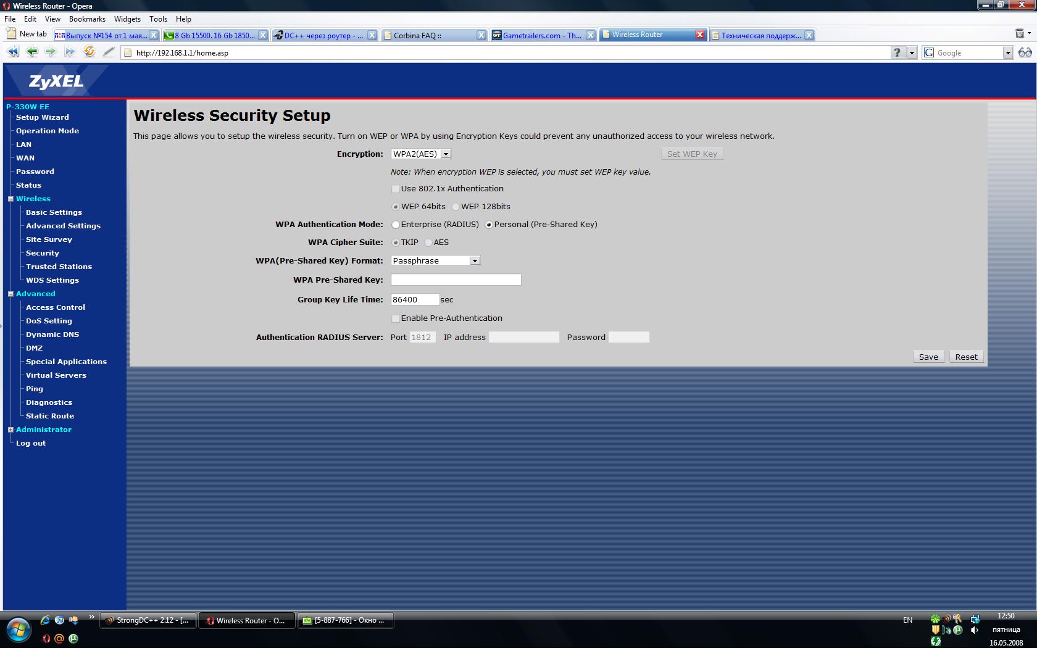Open the address bar history dropdown arrow

pyautogui.click(x=912, y=52)
